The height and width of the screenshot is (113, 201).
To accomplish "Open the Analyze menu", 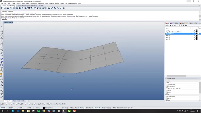I will [x=52, y=3].
